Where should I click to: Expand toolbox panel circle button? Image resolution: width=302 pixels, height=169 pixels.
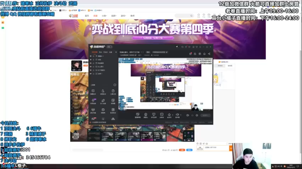coord(115,85)
